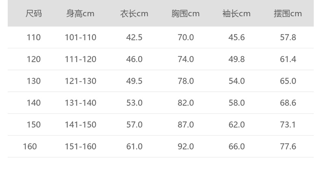
Task: Click the 胸围cm column header
Action: click(185, 14)
